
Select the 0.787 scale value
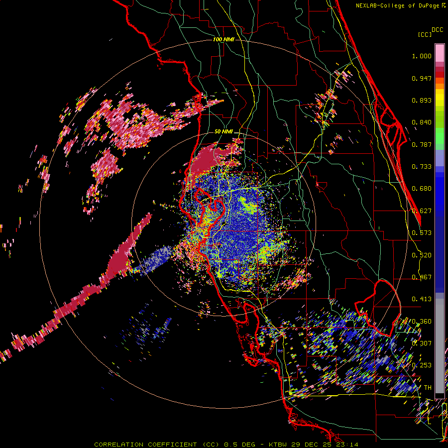coord(422,144)
